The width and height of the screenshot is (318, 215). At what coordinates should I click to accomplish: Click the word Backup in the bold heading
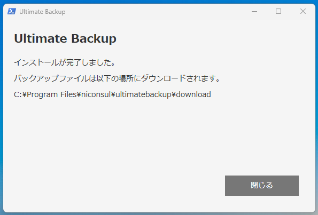pos(94,38)
